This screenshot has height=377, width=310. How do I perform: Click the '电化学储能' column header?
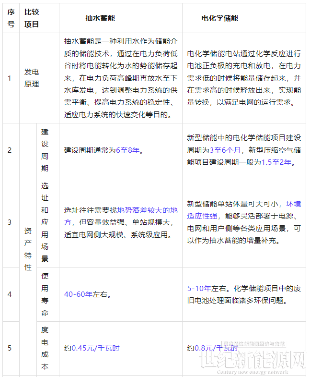click(x=219, y=18)
